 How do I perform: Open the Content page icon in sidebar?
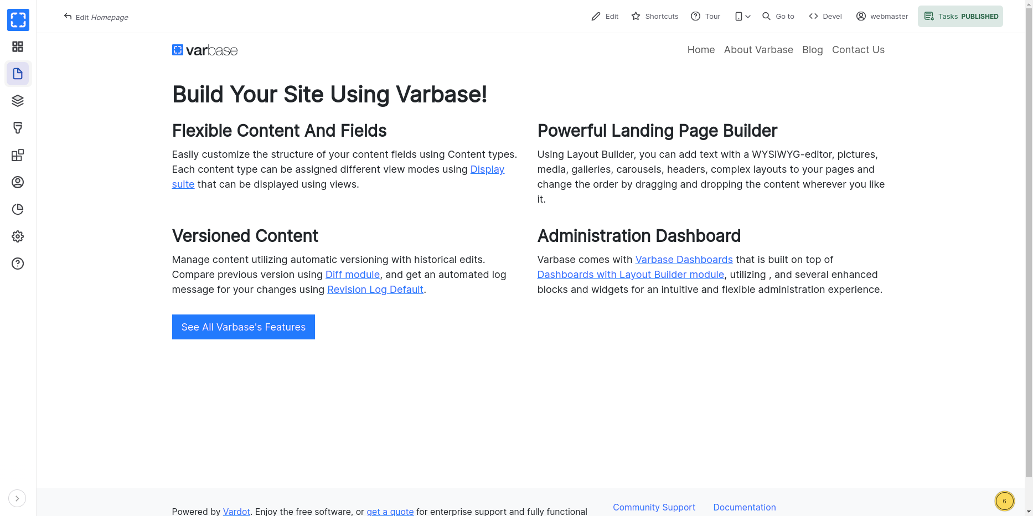tap(18, 74)
